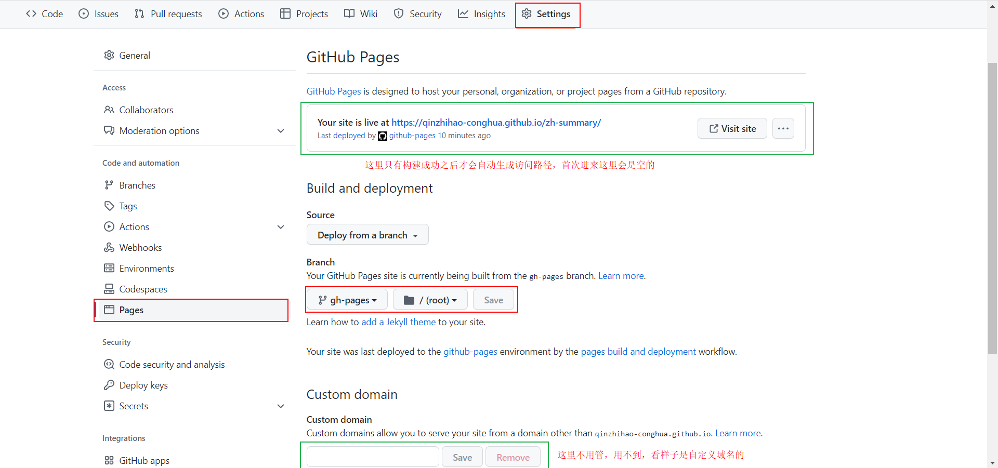
Task: Open GitHub apps in Integrations
Action: [x=195, y=460]
